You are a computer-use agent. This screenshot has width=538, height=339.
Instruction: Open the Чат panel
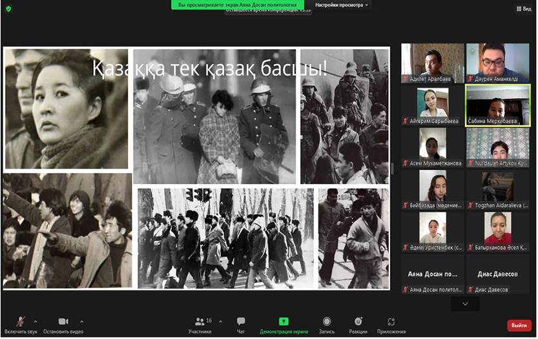(241, 325)
